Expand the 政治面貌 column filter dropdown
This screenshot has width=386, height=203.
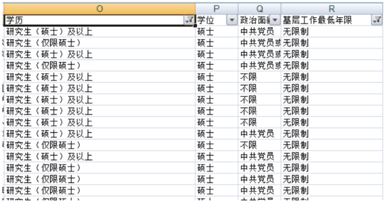tap(275, 20)
